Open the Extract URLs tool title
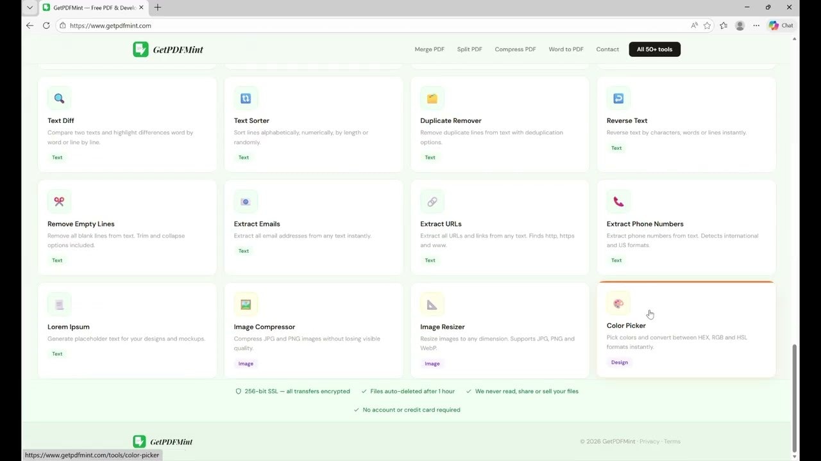The width and height of the screenshot is (821, 461). tap(441, 224)
